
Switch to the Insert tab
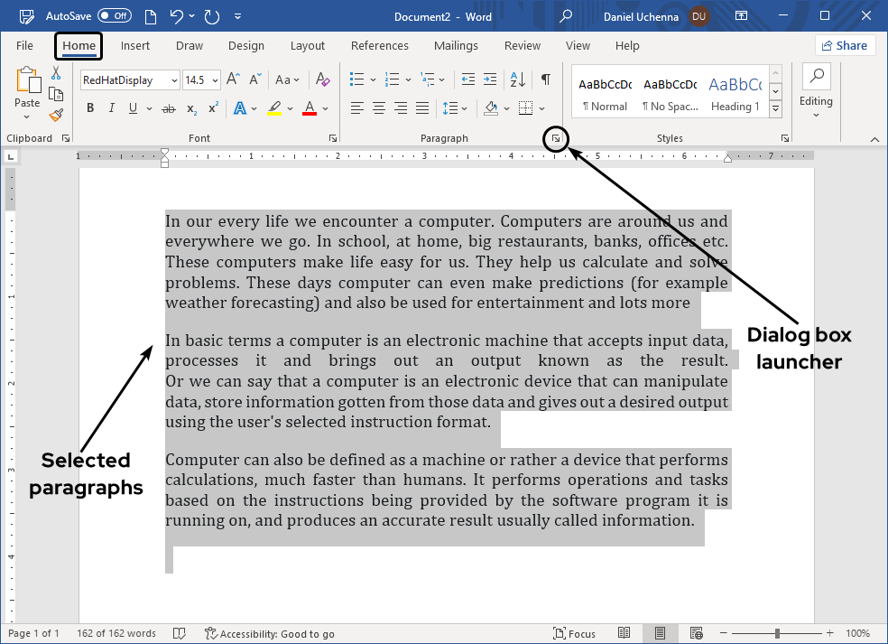135,46
